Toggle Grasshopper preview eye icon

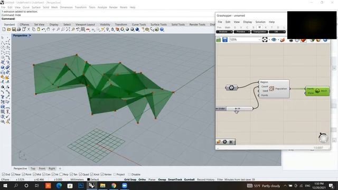(274, 40)
